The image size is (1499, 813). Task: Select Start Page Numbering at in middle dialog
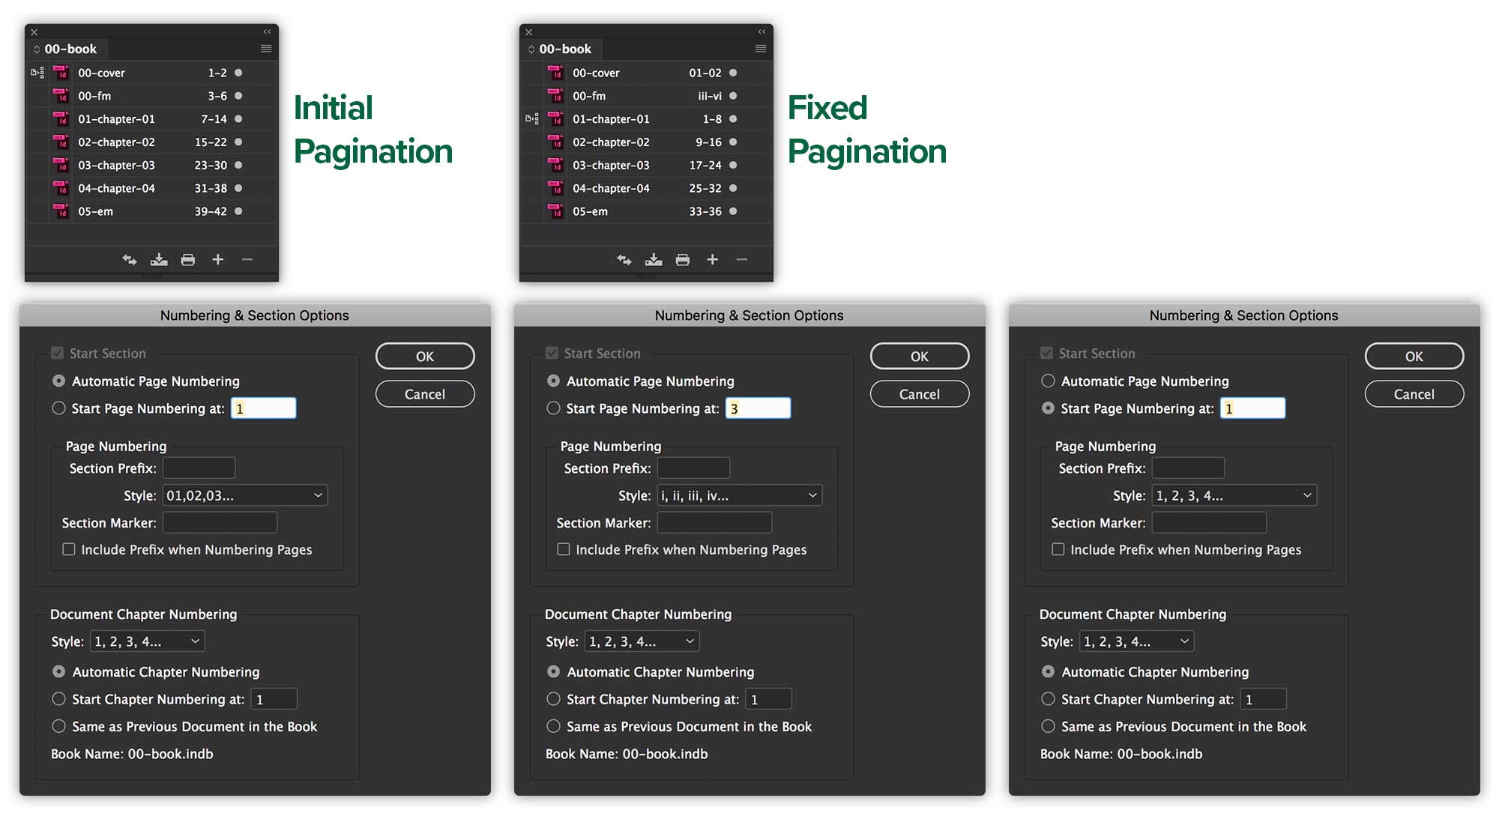(x=553, y=408)
